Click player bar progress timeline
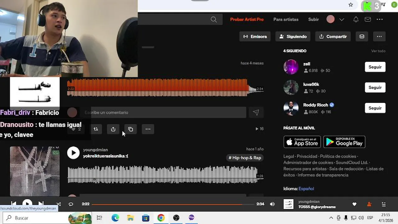Screen dimensions: 398x224 coord(173,204)
